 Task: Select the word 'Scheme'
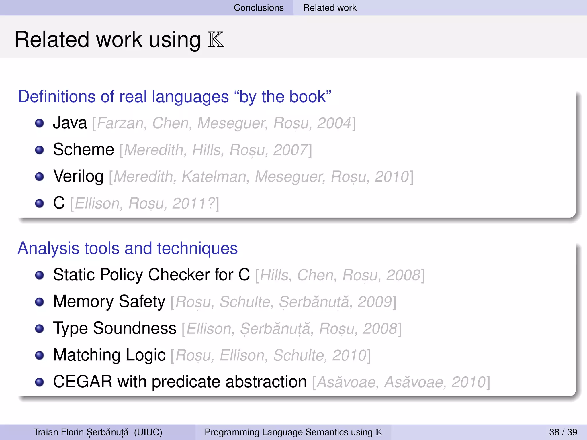(84, 150)
